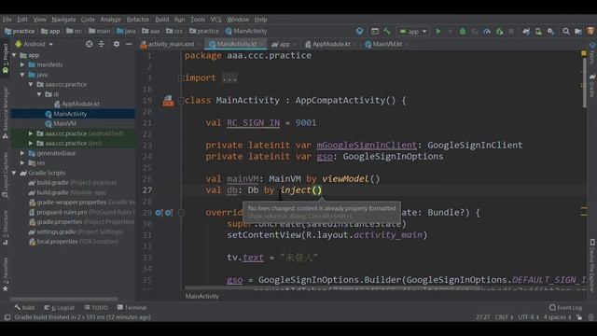
Task: Open the File menu
Action: (x=7, y=20)
